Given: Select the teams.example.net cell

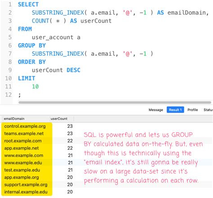Looking at the screenshot, I should coord(24,134).
